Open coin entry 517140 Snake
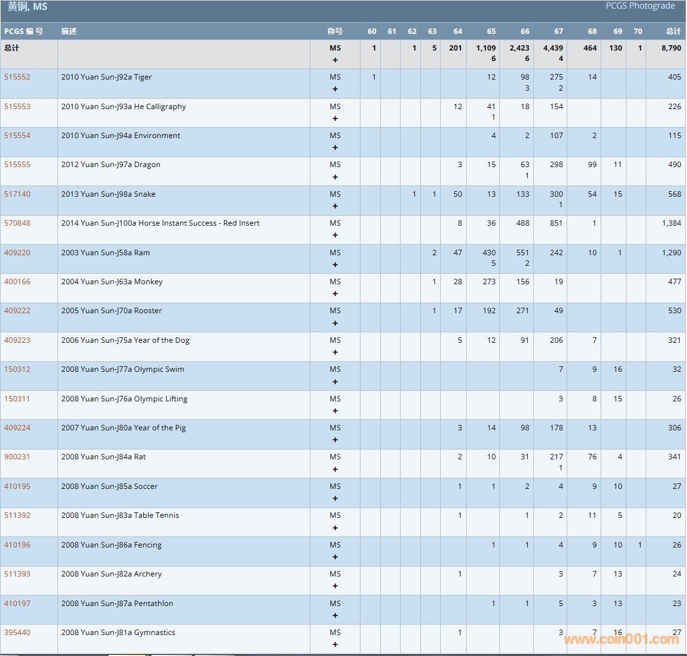The width and height of the screenshot is (687, 656). (17, 194)
